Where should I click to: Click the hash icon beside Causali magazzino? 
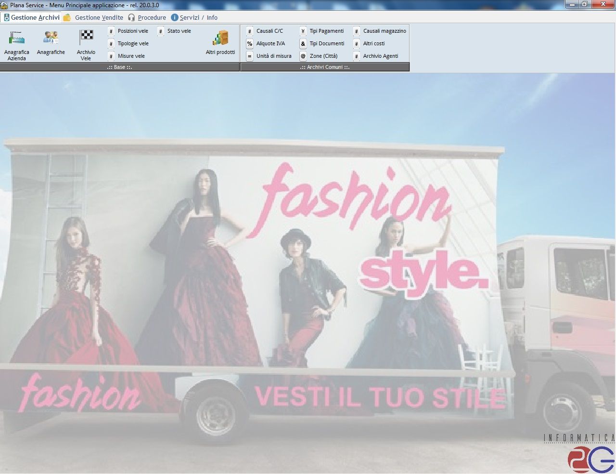[356, 31]
